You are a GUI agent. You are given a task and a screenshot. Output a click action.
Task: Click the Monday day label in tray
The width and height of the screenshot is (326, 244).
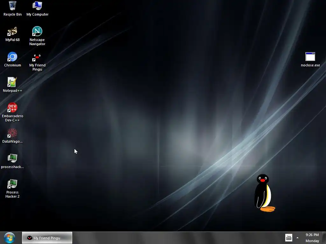[312, 241]
